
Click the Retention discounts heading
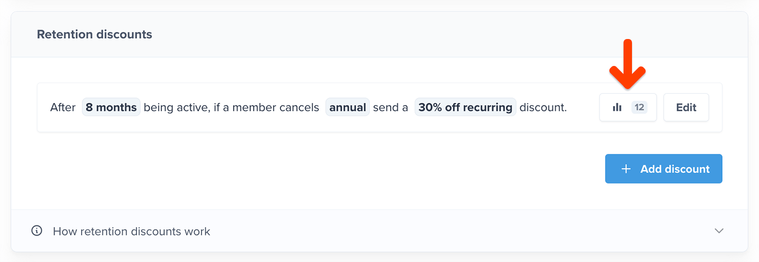(94, 35)
